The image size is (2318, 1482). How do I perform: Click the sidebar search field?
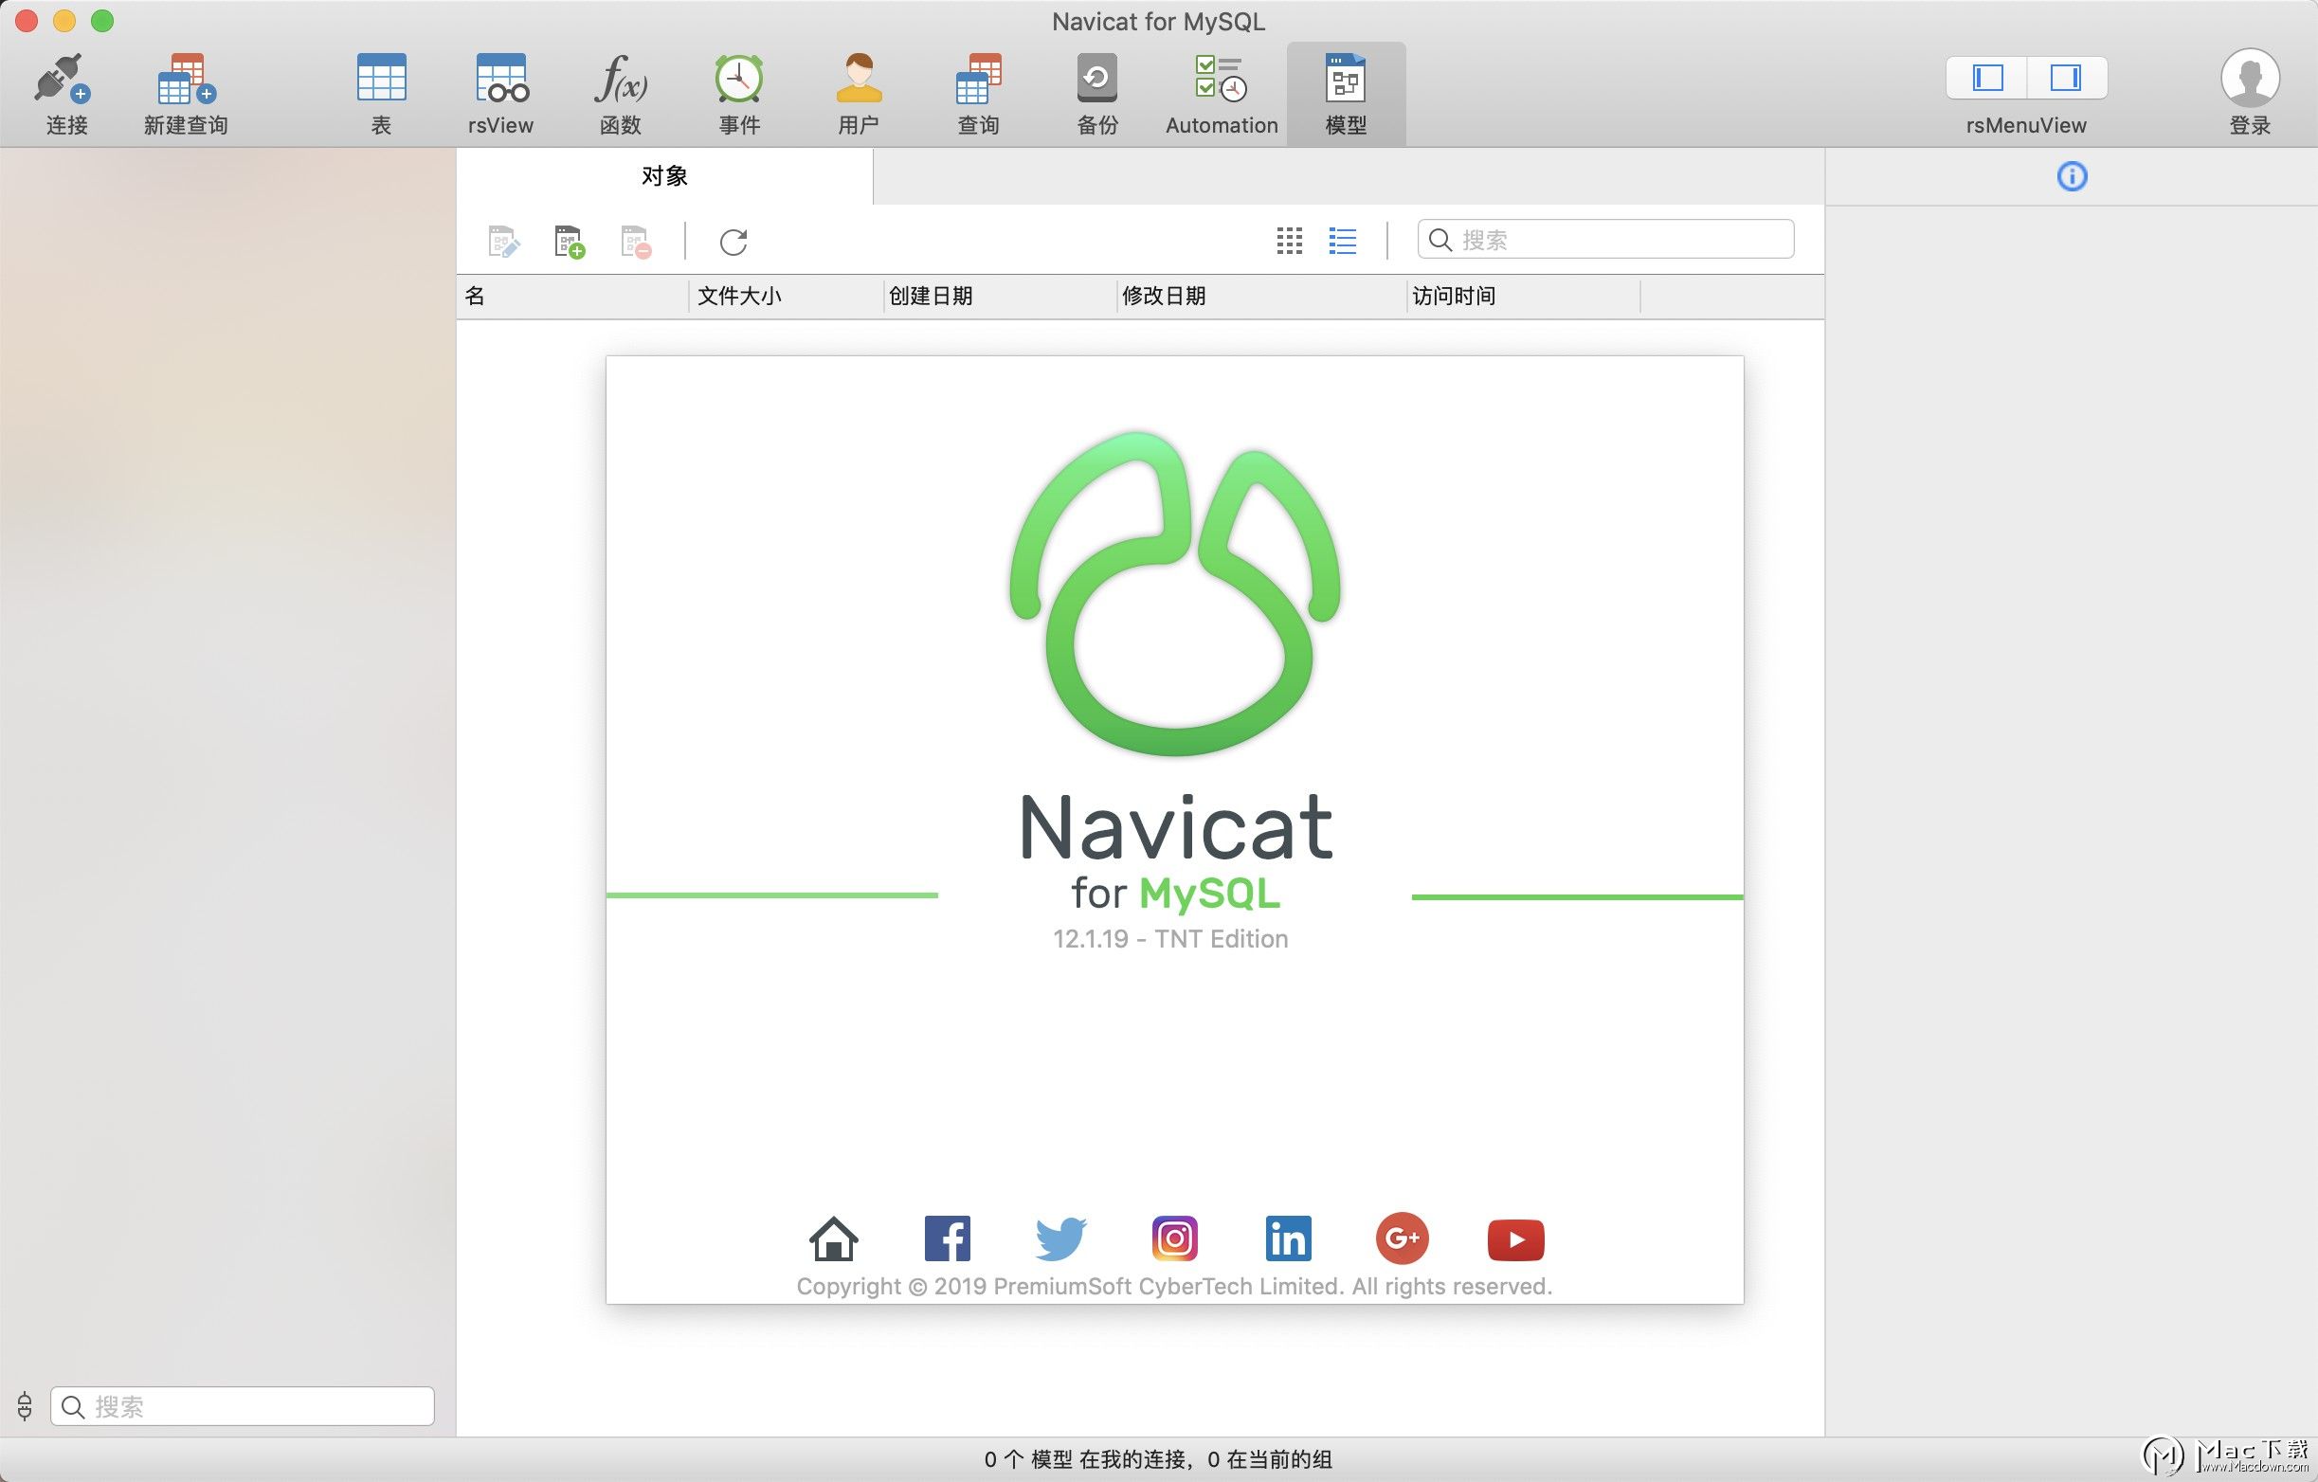tap(242, 1406)
